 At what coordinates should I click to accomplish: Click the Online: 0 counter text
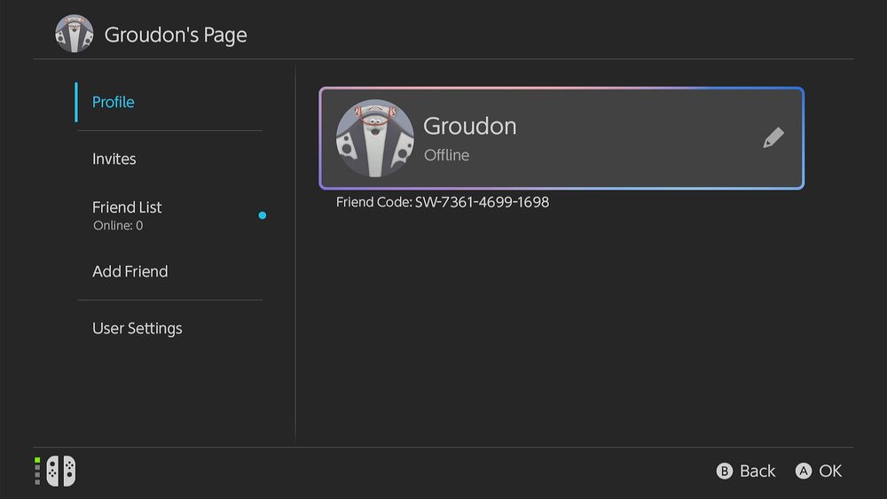118,225
